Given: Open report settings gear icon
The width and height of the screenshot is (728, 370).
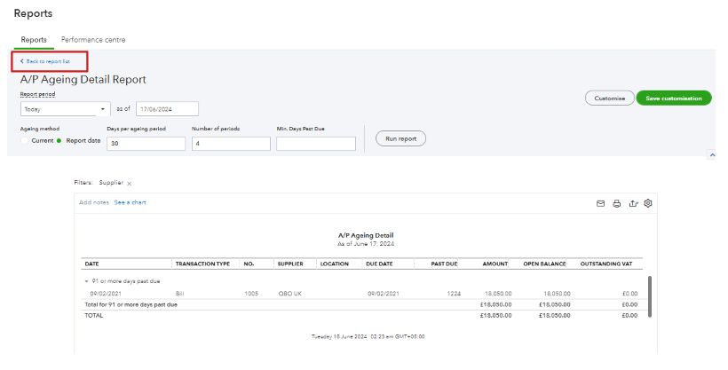Looking at the screenshot, I should [648, 203].
